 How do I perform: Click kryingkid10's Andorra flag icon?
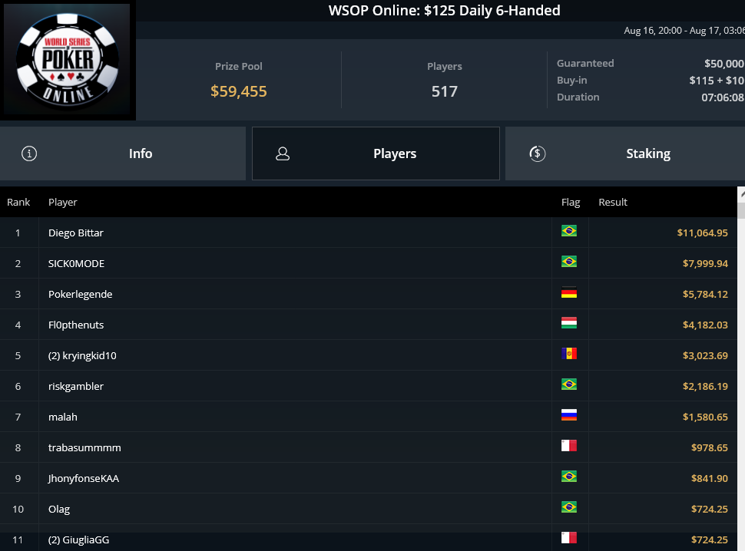pos(568,354)
